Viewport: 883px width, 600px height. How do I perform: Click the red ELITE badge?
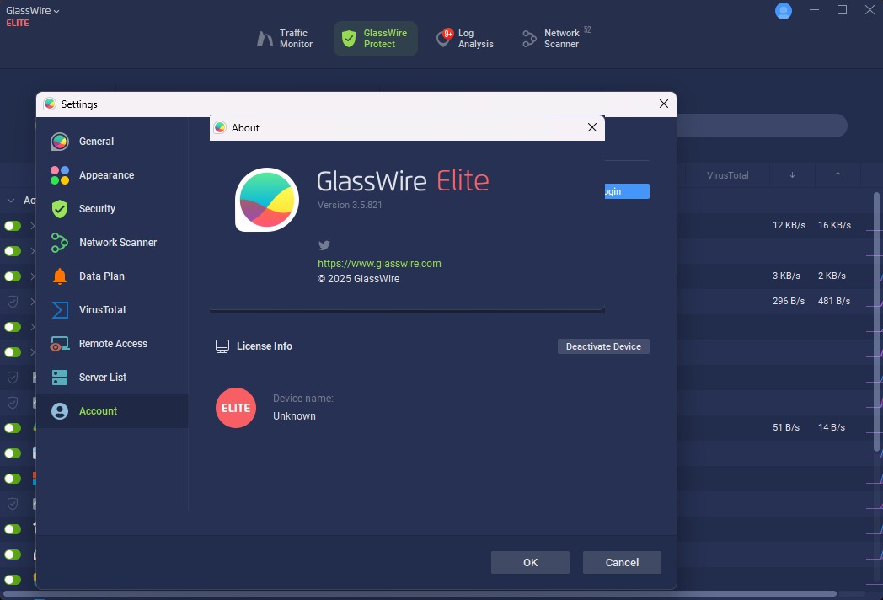coord(235,408)
